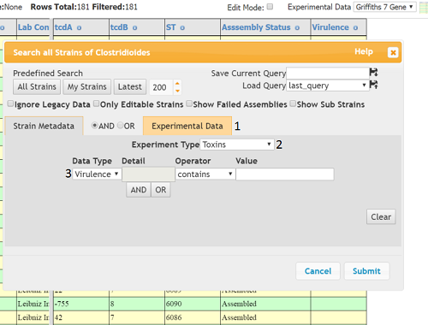Click the ST column header

click(193, 27)
